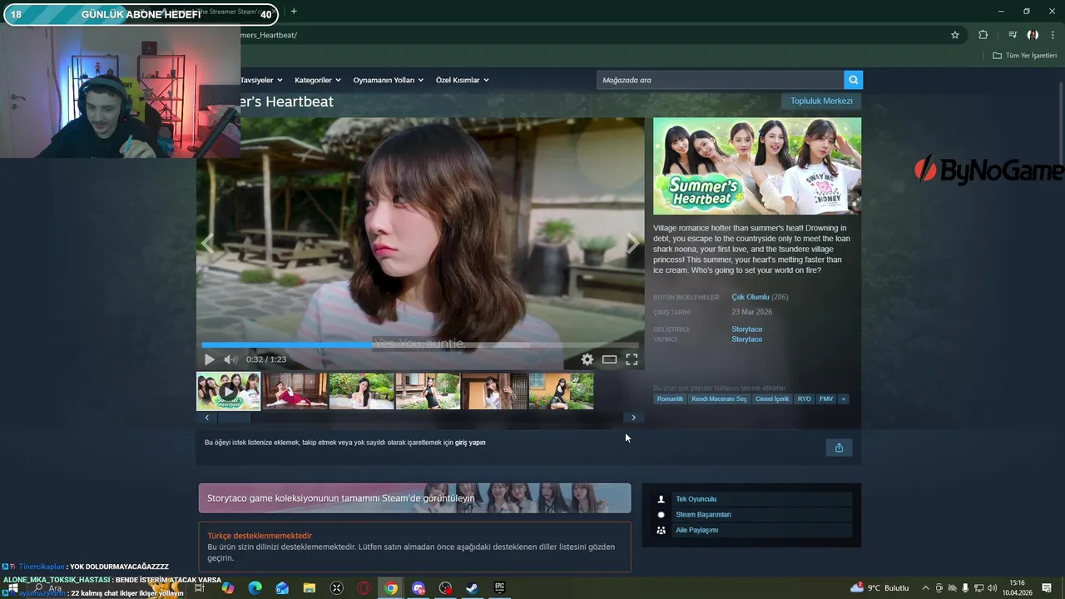Go to previous media with left arrow
Image resolution: width=1065 pixels, height=599 pixels.
tap(208, 243)
